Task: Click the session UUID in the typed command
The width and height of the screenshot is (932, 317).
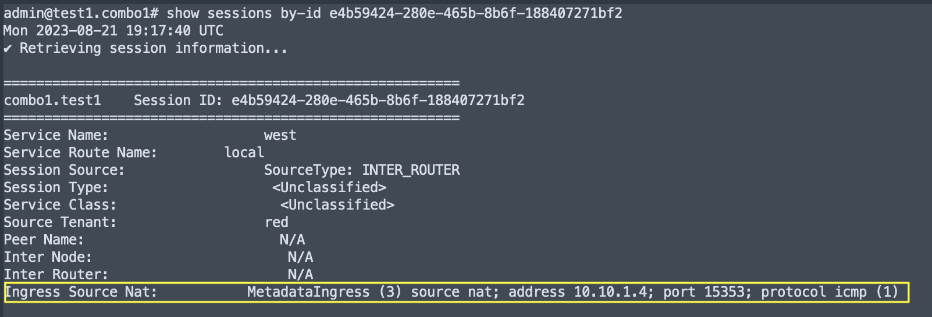Action: [475, 13]
